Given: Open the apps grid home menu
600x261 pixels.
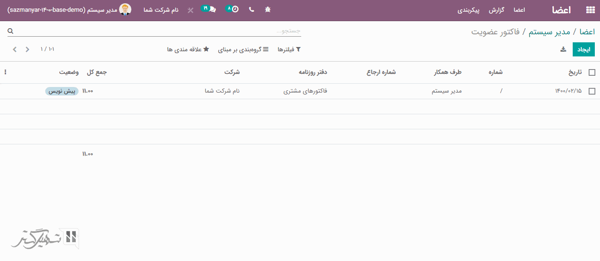Looking at the screenshot, I should click(x=590, y=10).
